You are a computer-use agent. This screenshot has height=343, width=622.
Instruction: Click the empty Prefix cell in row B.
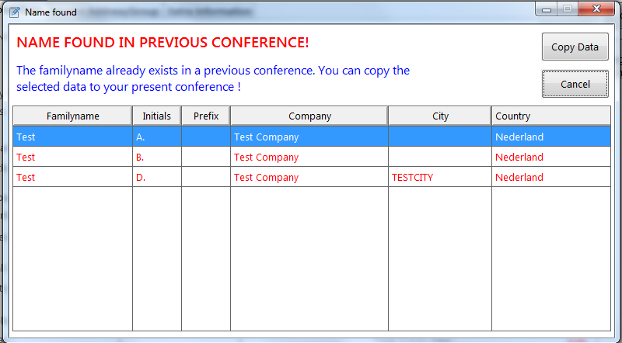click(205, 158)
